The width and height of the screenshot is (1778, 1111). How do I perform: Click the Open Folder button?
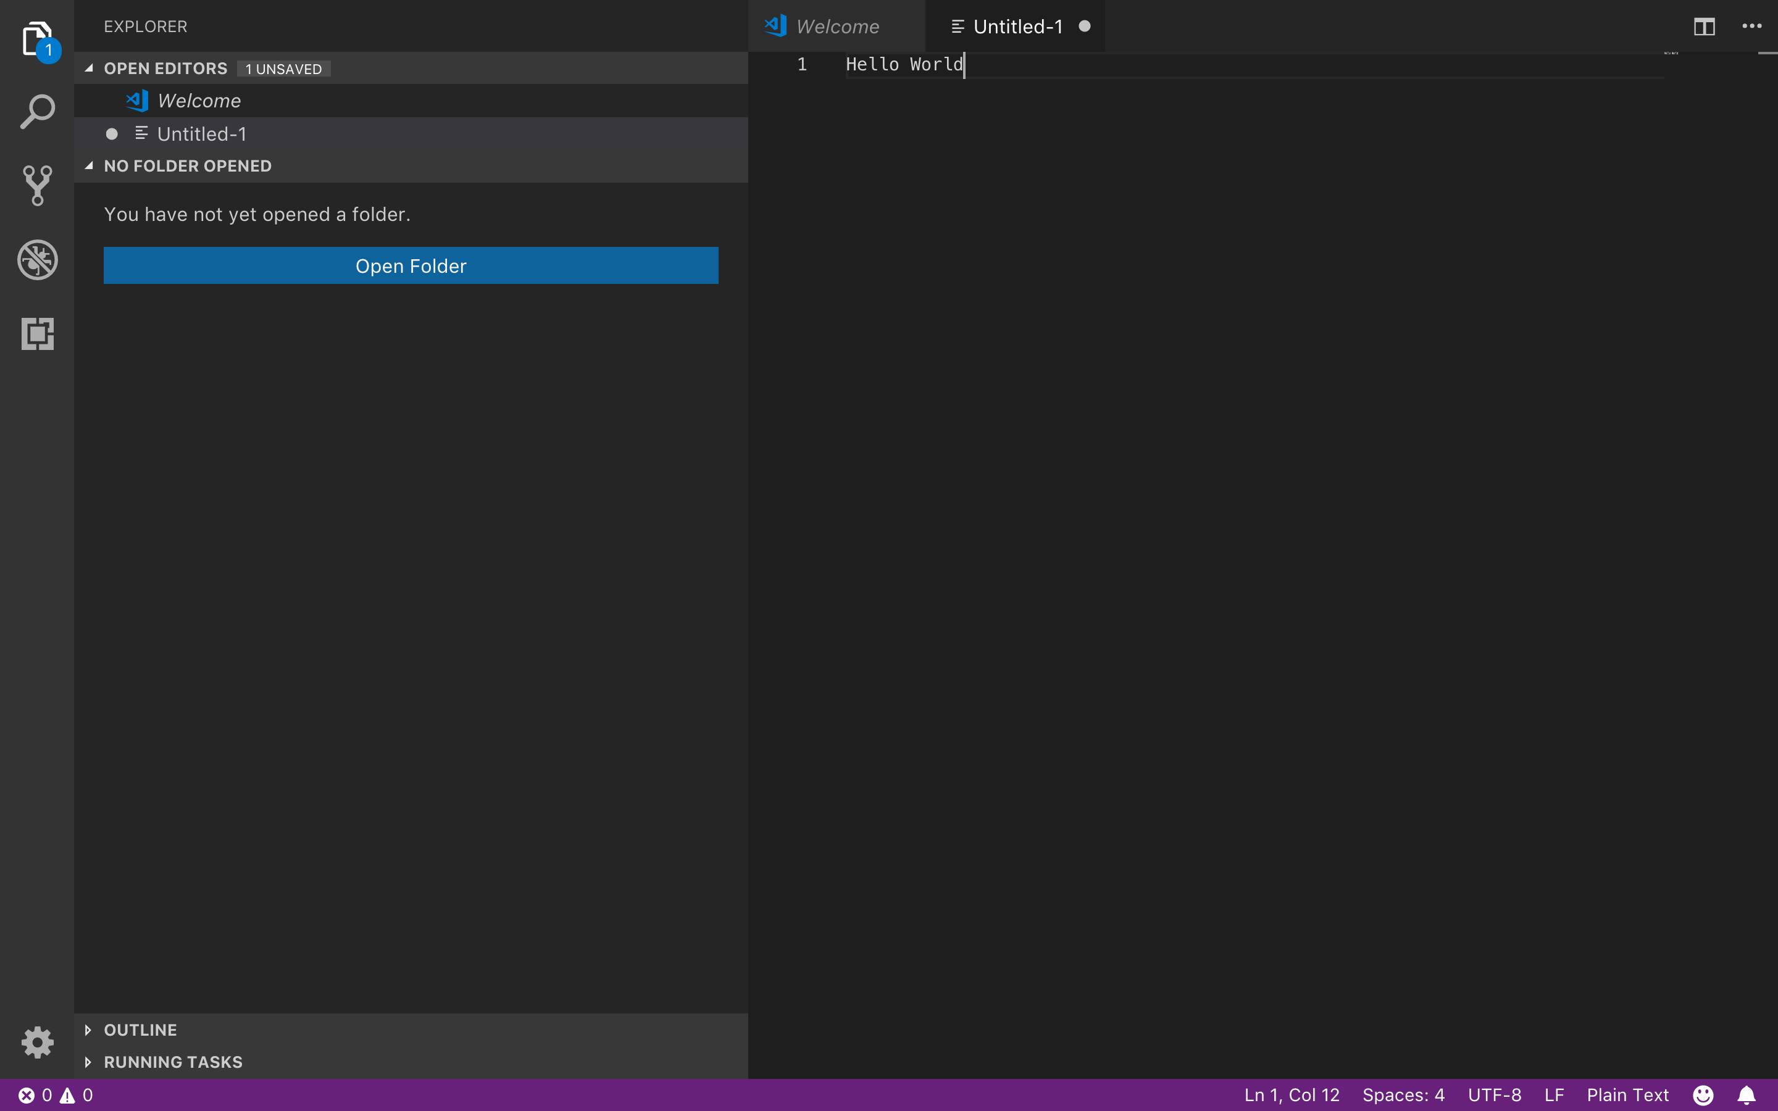click(410, 265)
